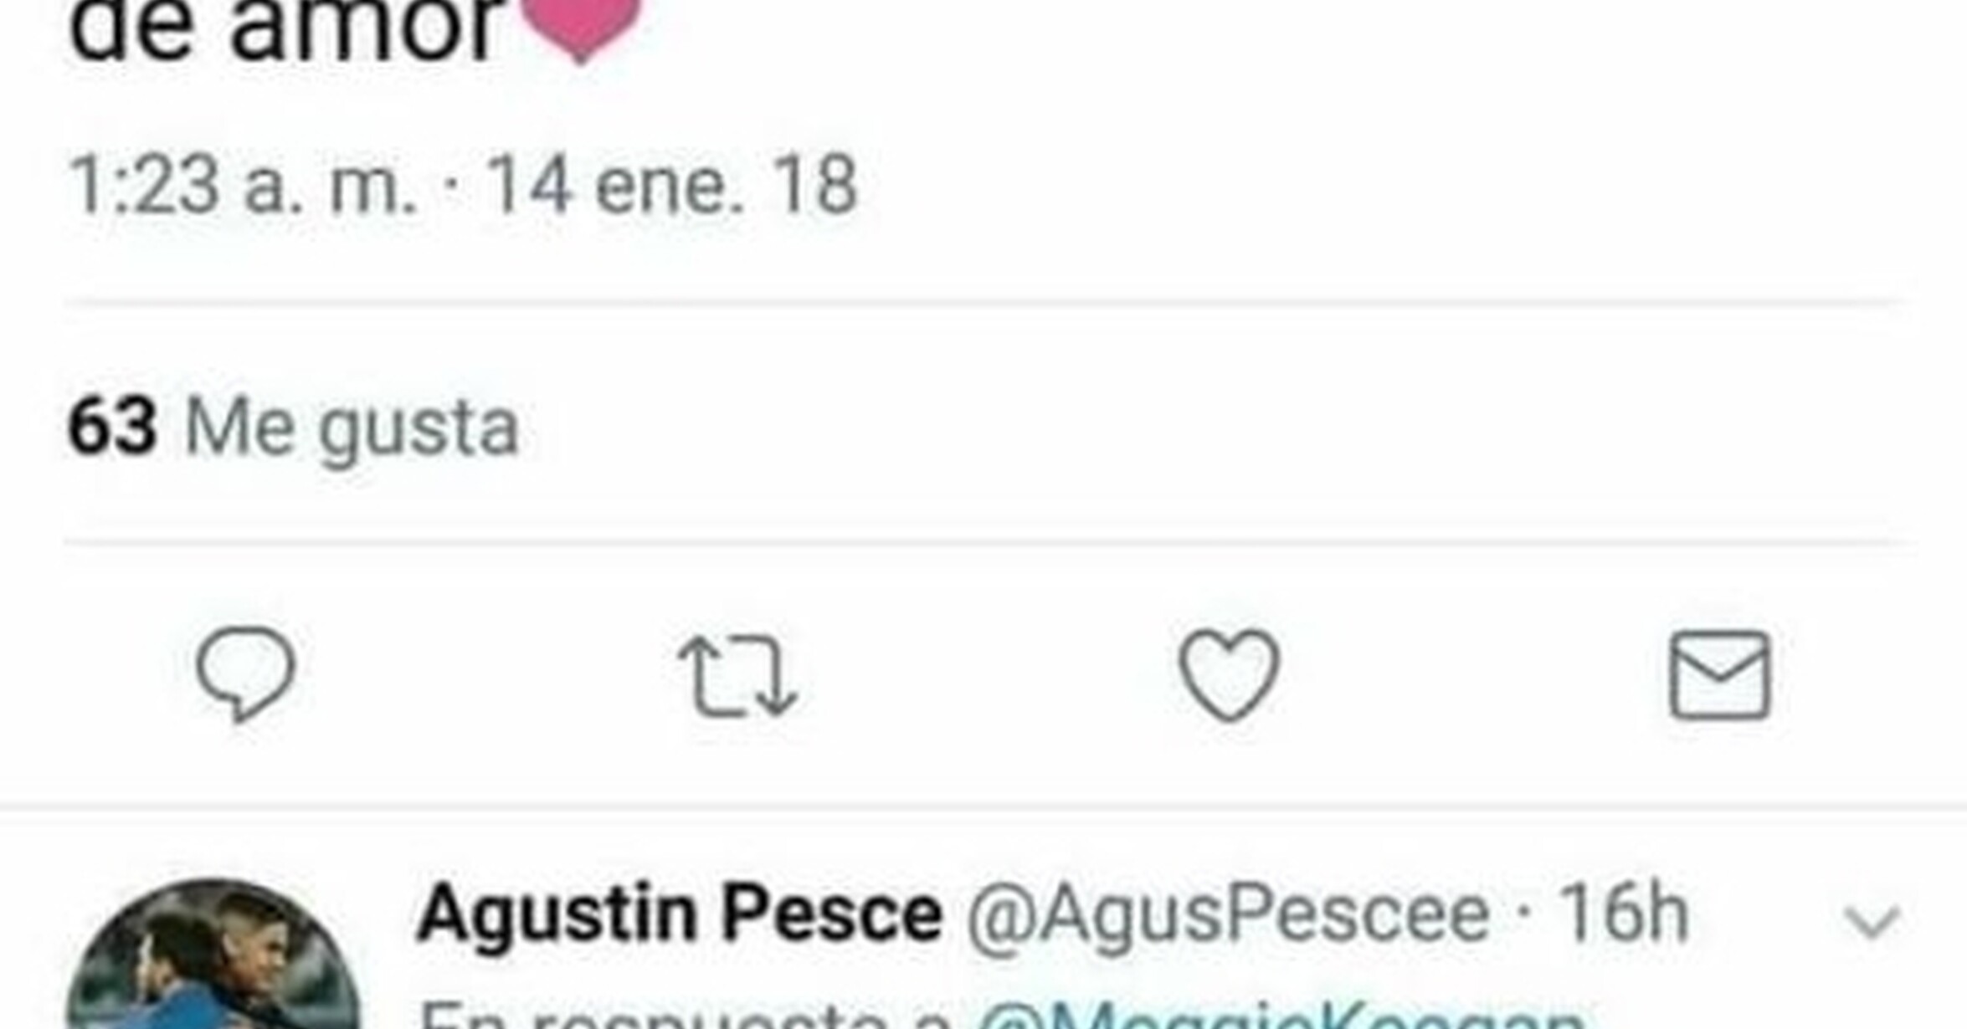Share the tweet via the envelope icon
1967x1029 pixels.
click(x=1720, y=676)
